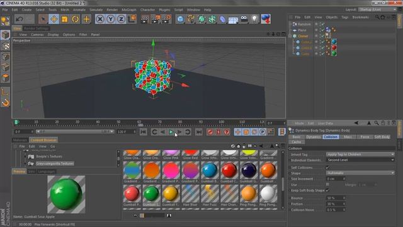Open the Simulate menu
The height and width of the screenshot is (227, 403).
96,10
